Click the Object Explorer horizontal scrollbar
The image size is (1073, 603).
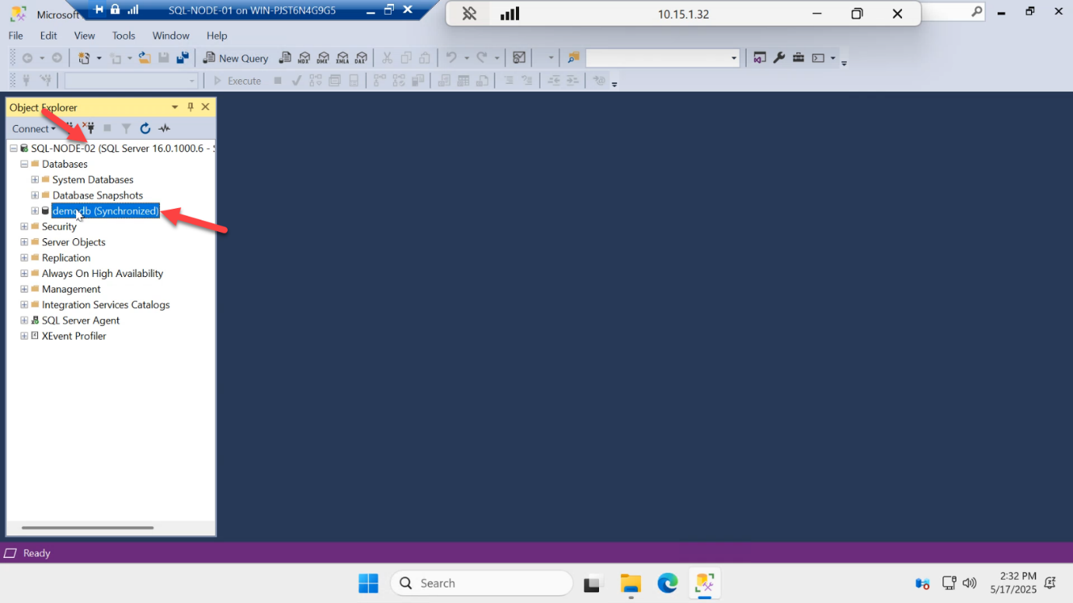(x=88, y=528)
